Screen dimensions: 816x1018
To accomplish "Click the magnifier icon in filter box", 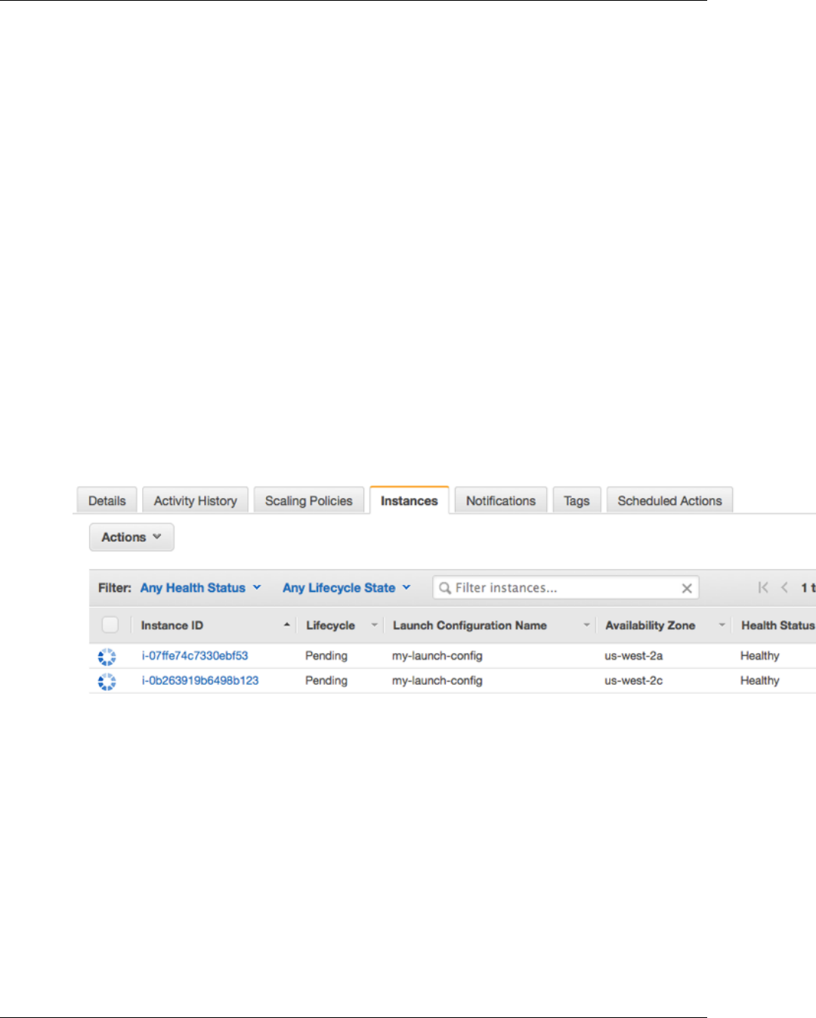I will click(445, 588).
